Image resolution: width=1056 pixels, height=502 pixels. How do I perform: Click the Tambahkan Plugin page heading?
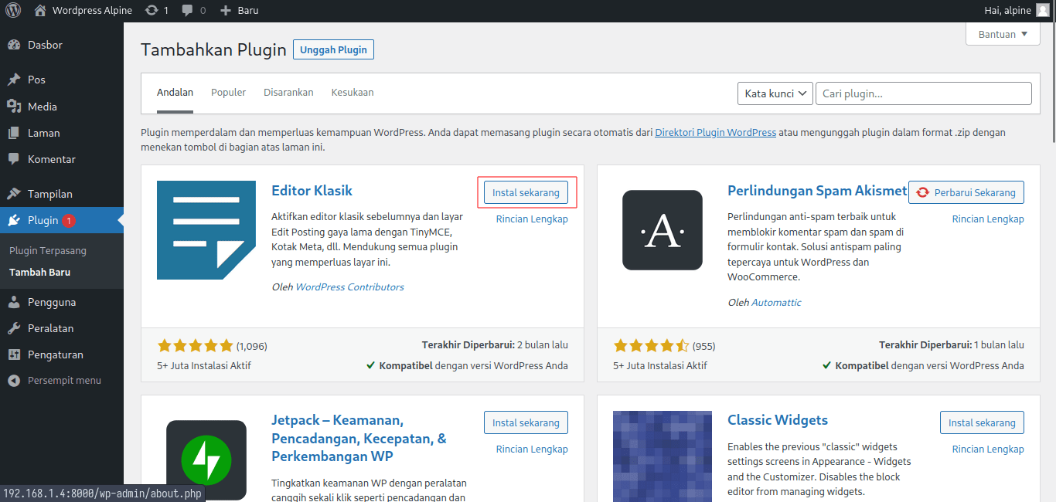tap(213, 49)
